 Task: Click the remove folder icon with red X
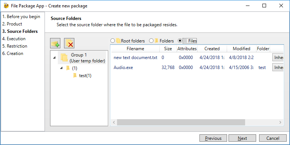[69, 43]
